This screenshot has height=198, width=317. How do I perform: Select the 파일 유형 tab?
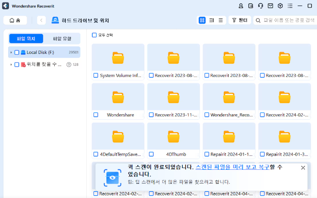(62, 38)
